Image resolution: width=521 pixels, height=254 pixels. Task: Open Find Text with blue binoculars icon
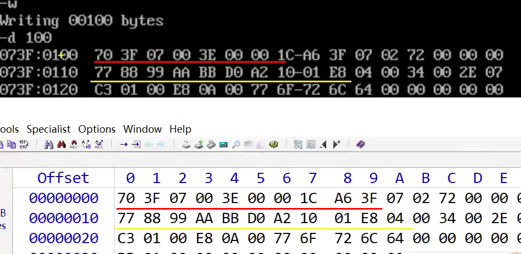tap(49, 145)
